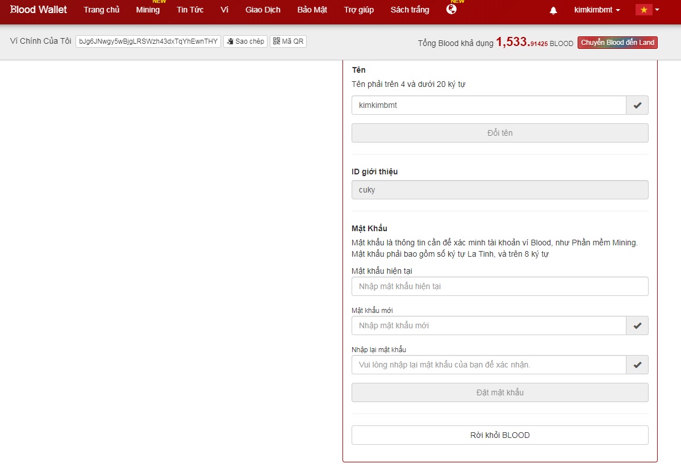Open Giao Dịch menu item

coord(263,10)
